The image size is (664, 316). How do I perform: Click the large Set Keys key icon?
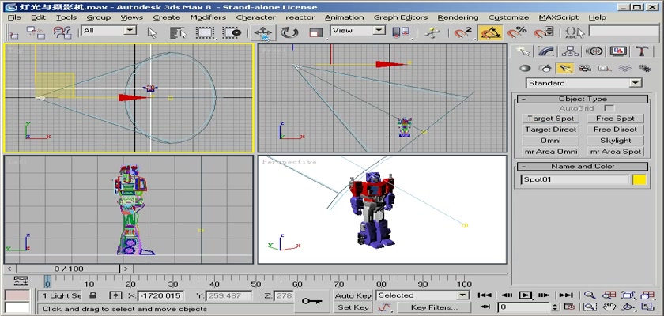coord(312,301)
